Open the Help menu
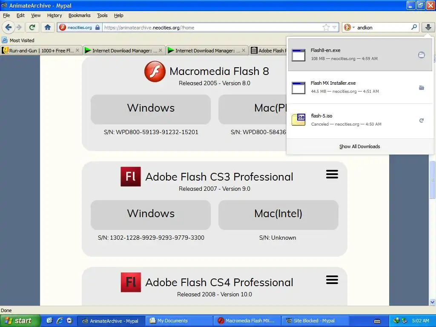This screenshot has width=436, height=327. click(x=118, y=16)
